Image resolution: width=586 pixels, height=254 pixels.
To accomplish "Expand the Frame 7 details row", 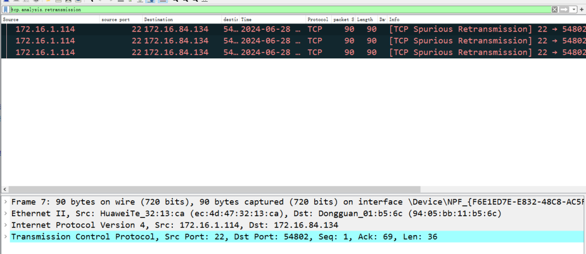I will (5, 202).
